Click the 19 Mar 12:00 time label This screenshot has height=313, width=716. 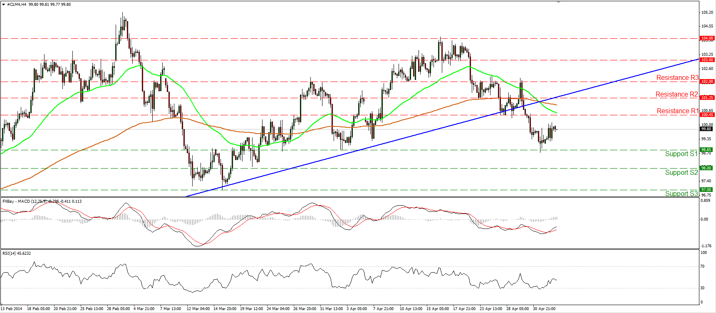[252, 309]
